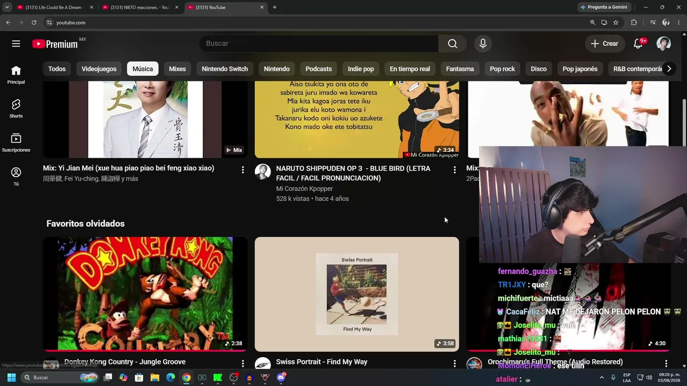
Task: Open the Tú section in the sidebar
Action: [16, 176]
